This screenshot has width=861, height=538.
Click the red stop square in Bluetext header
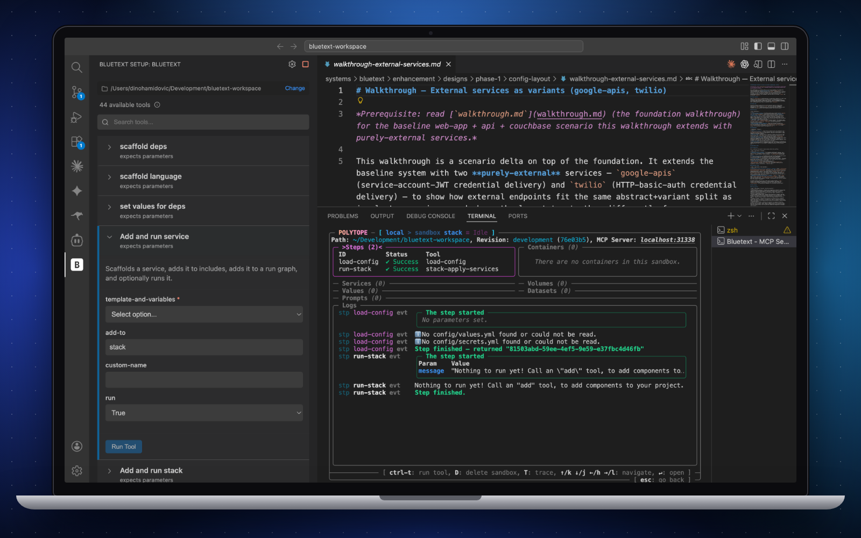306,64
